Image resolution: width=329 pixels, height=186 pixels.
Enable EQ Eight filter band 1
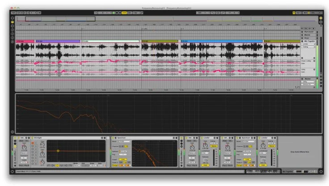(33, 143)
